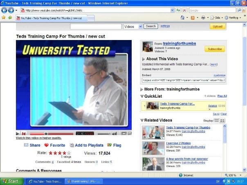Open the Videos search type dropdown
This screenshot has height=185, width=247.
[133, 27]
